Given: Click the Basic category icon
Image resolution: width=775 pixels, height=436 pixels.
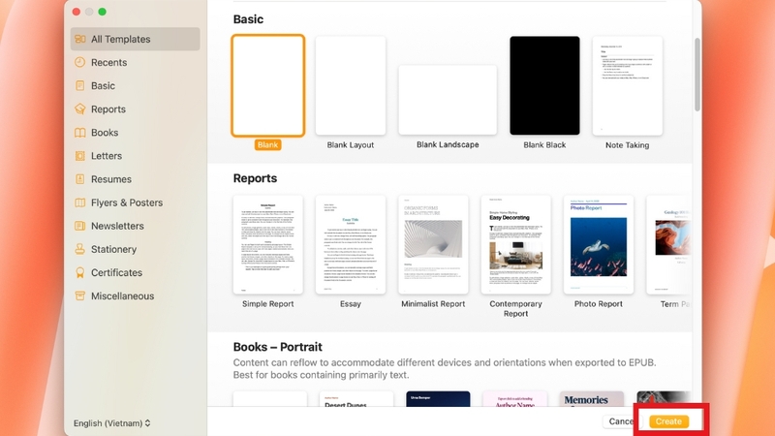Looking at the screenshot, I should pos(80,85).
